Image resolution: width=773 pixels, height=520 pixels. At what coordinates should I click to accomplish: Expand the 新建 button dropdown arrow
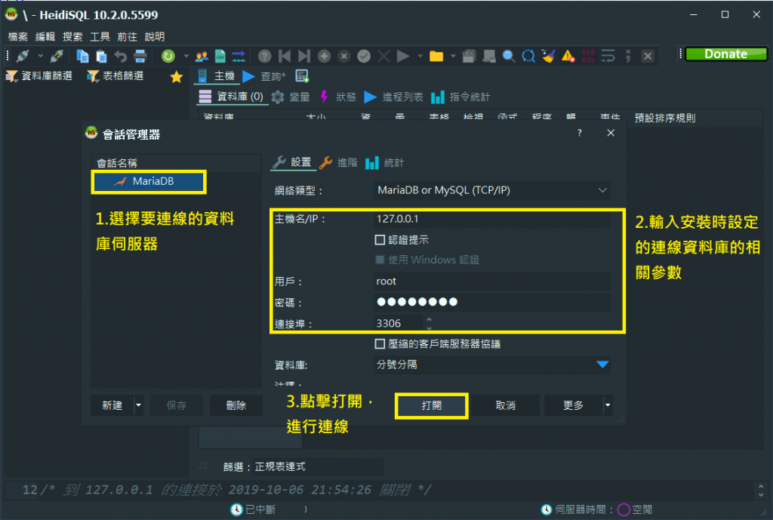139,405
